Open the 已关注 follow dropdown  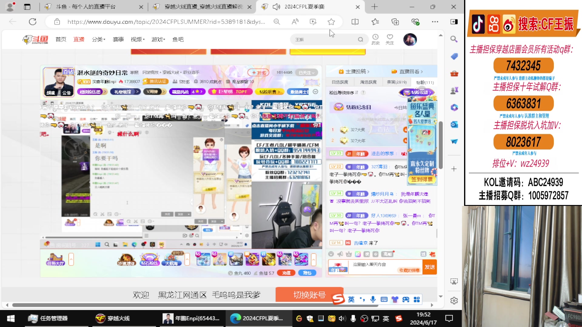307,73
